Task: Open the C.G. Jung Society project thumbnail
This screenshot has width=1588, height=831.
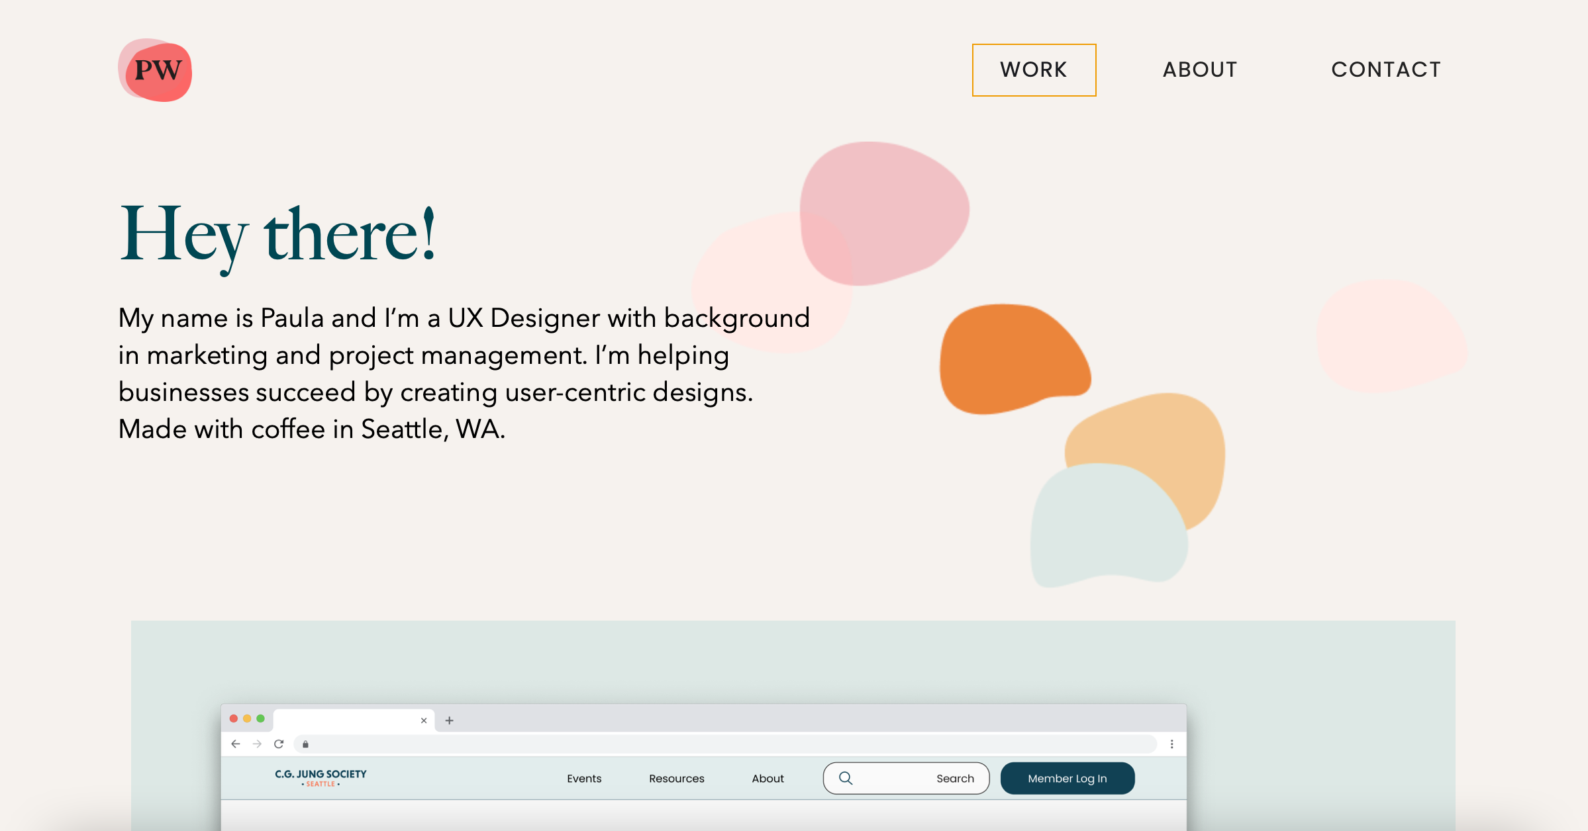Action: [x=793, y=726]
